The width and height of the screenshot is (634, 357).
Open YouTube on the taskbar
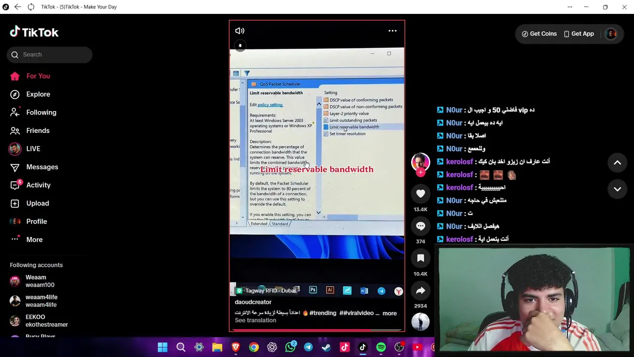(x=417, y=348)
